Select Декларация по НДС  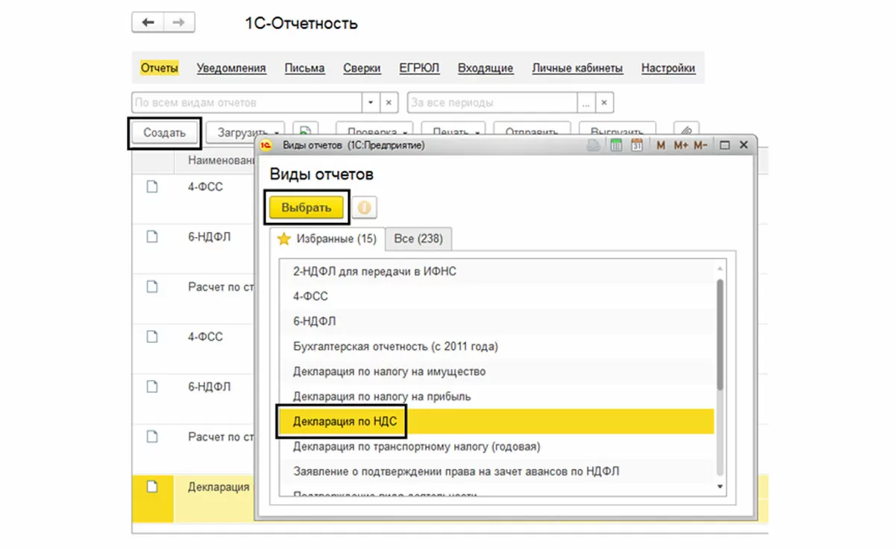(497, 421)
